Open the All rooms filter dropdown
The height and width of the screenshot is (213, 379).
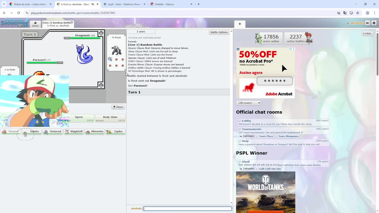(248, 103)
